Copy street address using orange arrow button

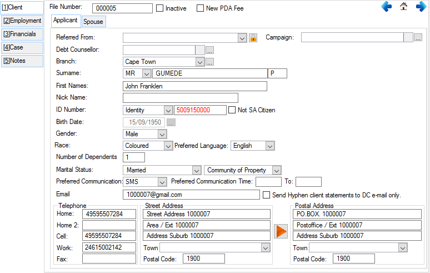tap(281, 230)
